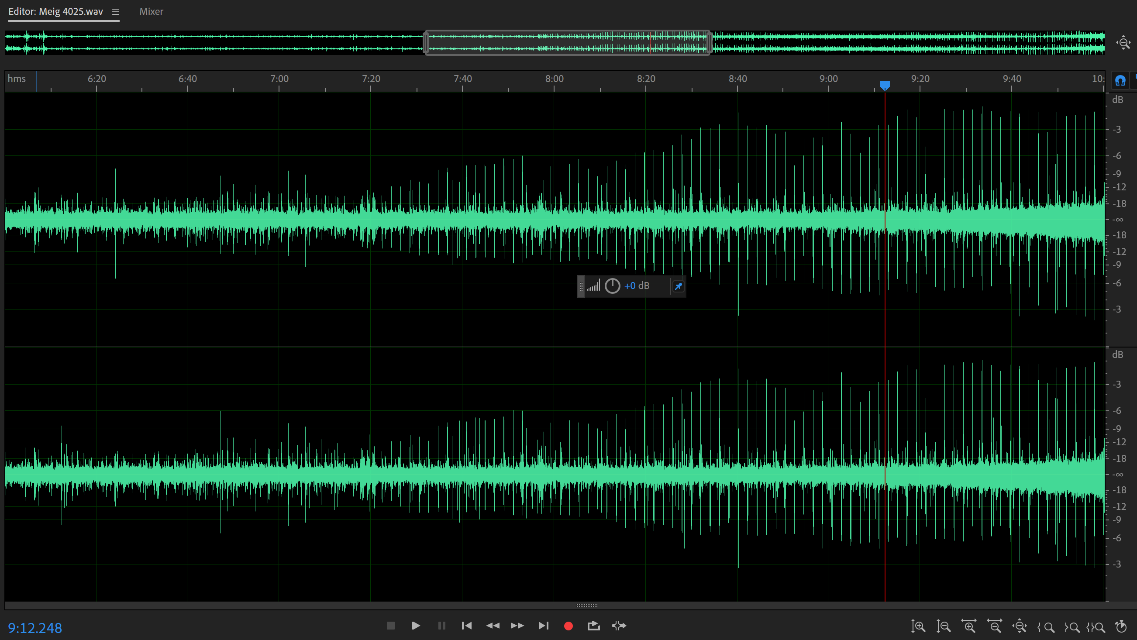Screen dimensions: 1137x640
Task: Open Editor panel hamburger menu
Action: click(x=116, y=12)
